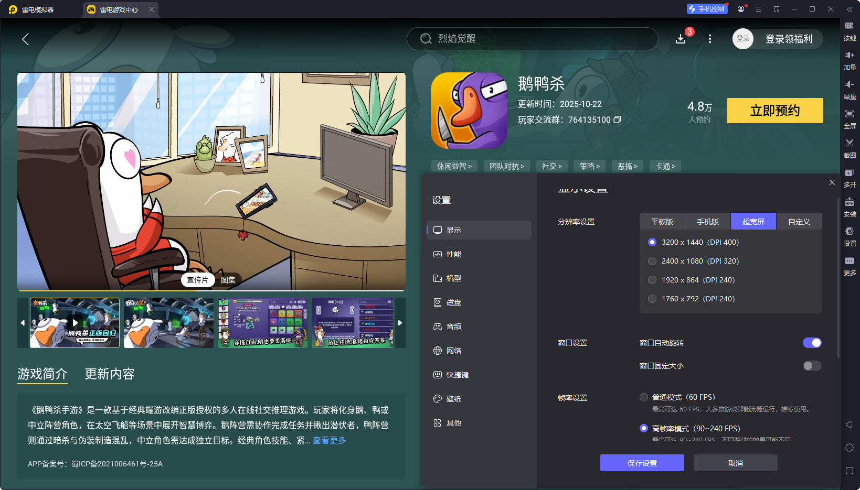Close the 雷电游戏中心 tab
The width and height of the screenshot is (860, 490).
(152, 9)
